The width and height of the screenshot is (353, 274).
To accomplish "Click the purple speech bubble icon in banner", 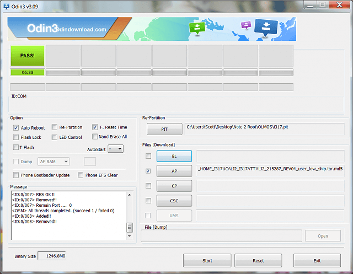I will (245, 25).
